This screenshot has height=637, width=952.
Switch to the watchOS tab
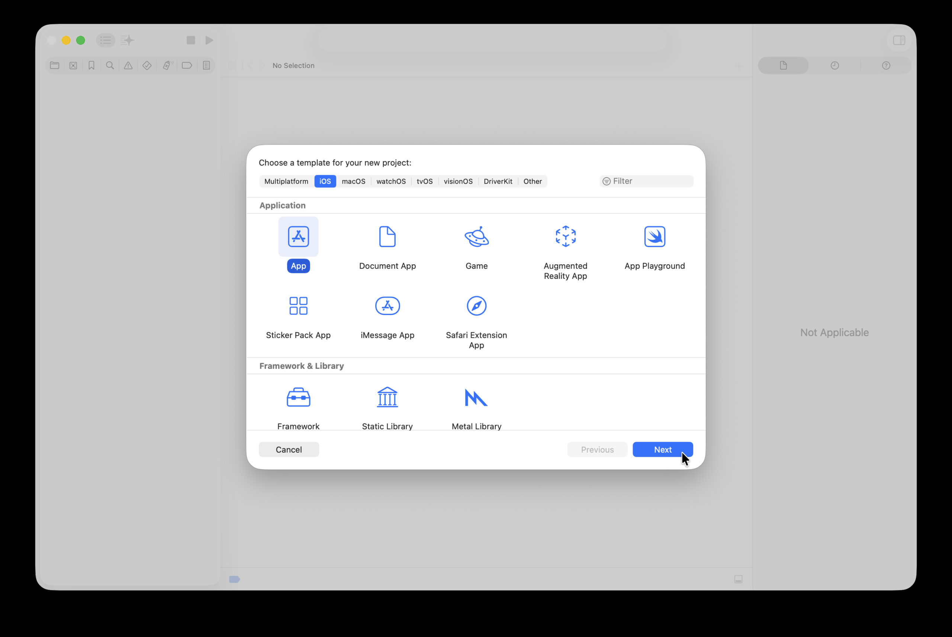(x=391, y=181)
